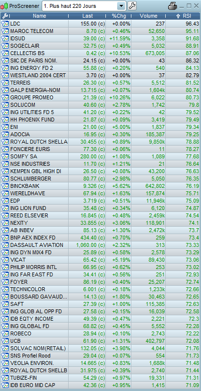Open chart icon beside TERREIS
This screenshot has height=391, width=201.
tap(5, 83)
